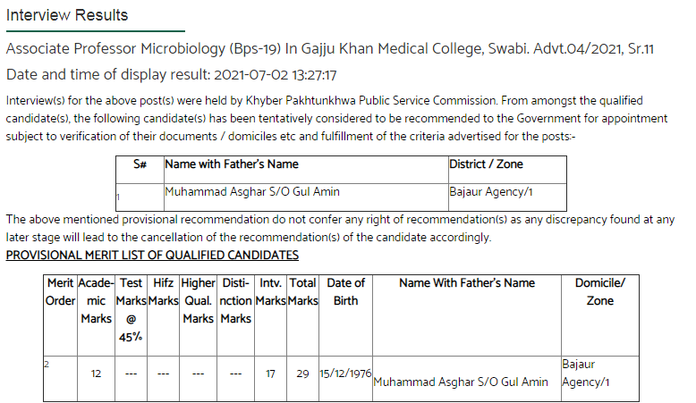Click the Name with Father's Name header
The width and height of the screenshot is (696, 403).
tap(232, 164)
